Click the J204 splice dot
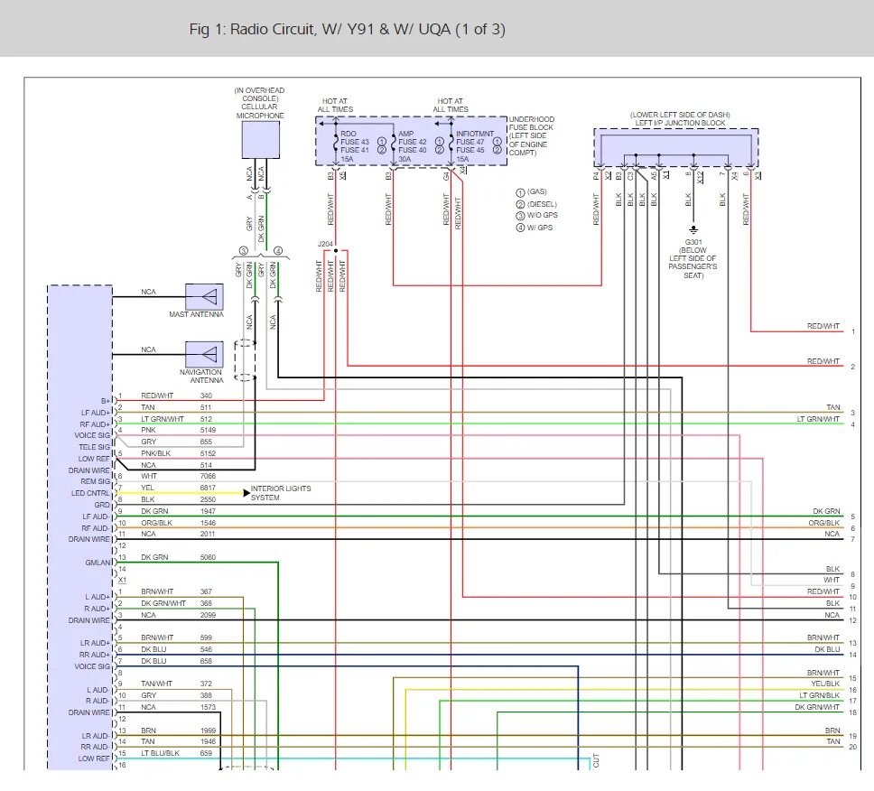 pos(336,250)
